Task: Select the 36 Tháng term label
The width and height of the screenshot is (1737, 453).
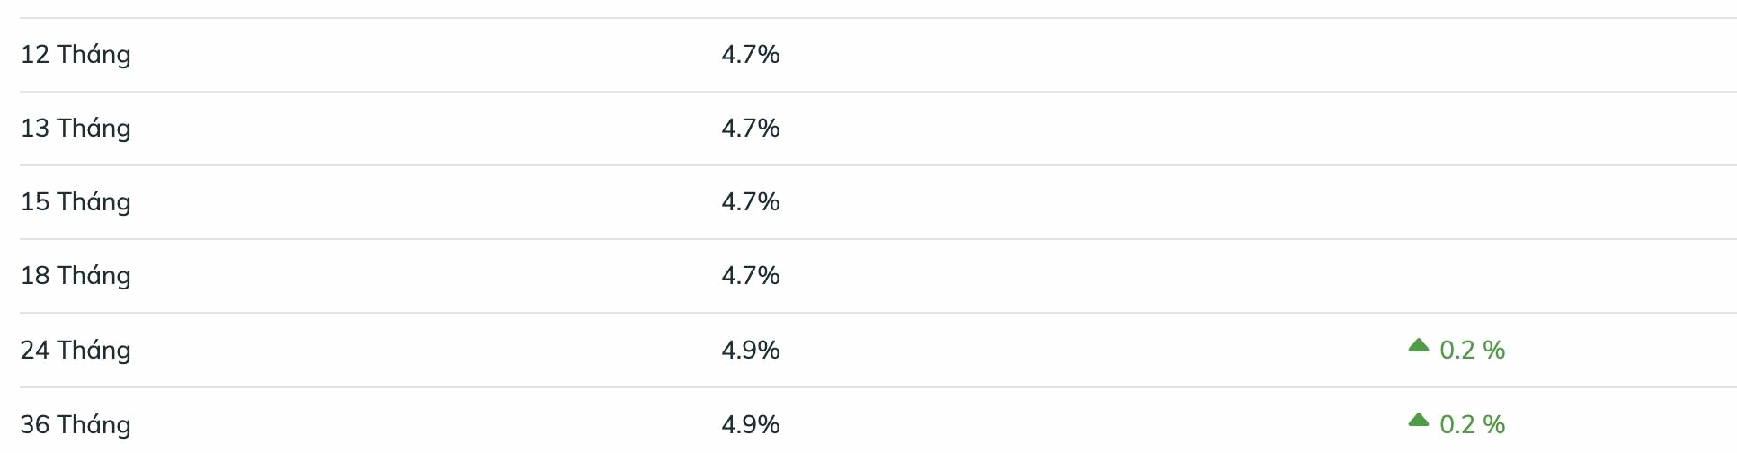Action: pos(76,424)
